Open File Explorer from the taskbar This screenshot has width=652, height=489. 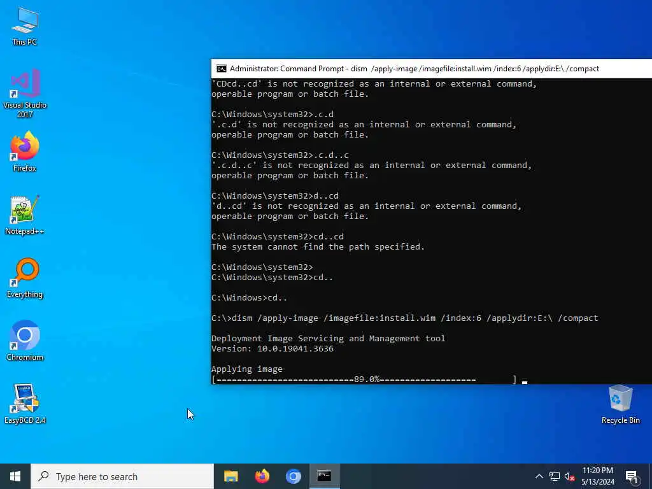(230, 476)
